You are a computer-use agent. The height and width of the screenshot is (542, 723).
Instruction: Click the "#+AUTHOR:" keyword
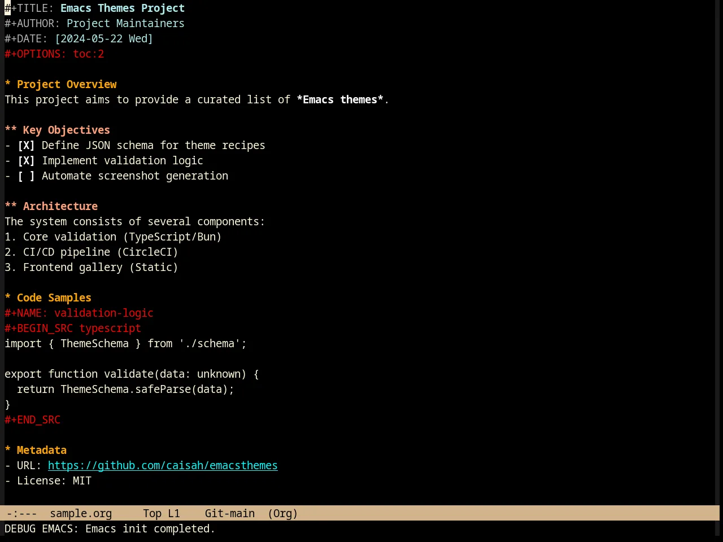(32, 23)
